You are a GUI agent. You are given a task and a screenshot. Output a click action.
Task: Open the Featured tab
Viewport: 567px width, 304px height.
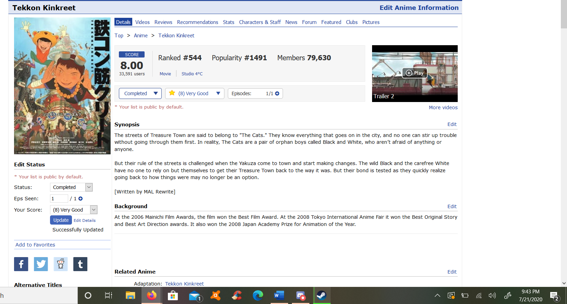tap(331, 22)
